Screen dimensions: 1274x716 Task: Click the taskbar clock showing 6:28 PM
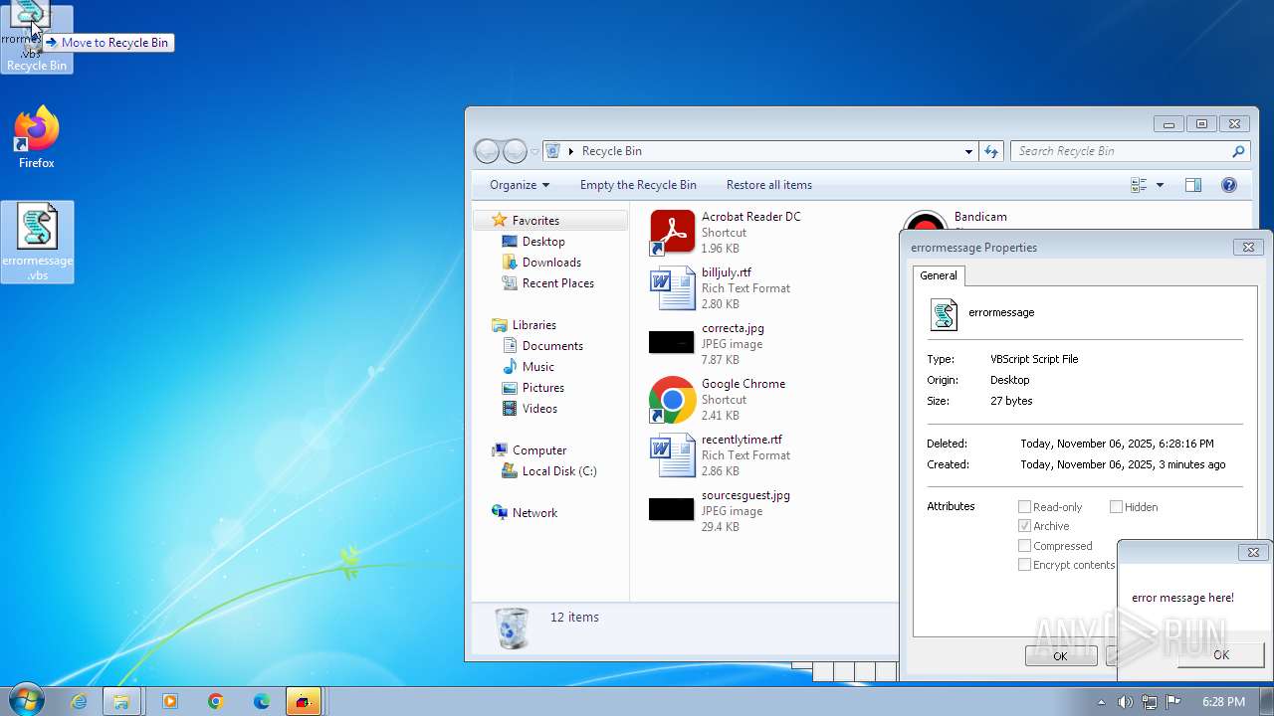tap(1223, 702)
